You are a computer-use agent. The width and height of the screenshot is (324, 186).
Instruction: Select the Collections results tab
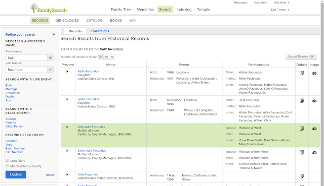coord(100,31)
